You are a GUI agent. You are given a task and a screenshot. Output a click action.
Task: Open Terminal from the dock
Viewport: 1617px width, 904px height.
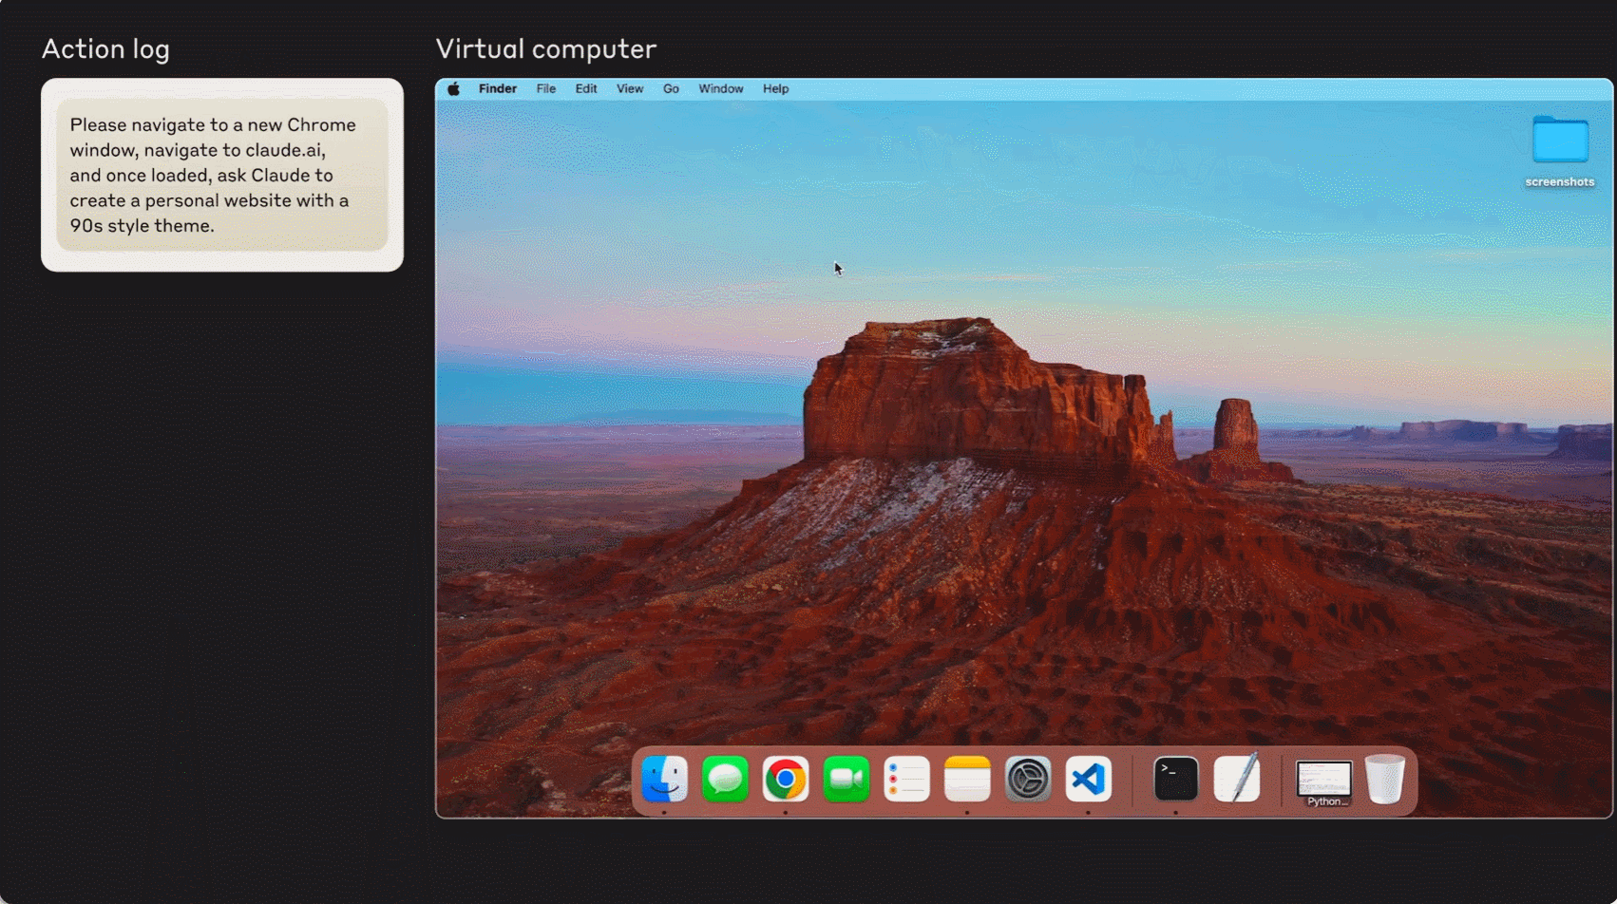[x=1175, y=780]
